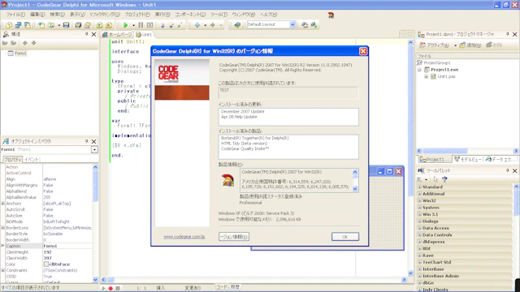Click the Help contents book icon
This screenshot has height=292, width=520.
pos(237,25)
